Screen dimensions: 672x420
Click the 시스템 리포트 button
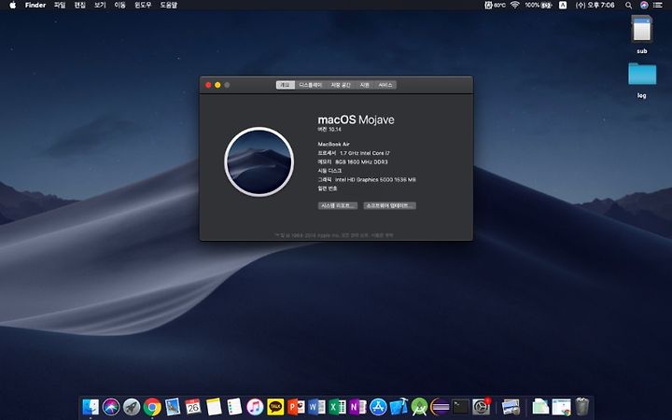tap(338, 205)
